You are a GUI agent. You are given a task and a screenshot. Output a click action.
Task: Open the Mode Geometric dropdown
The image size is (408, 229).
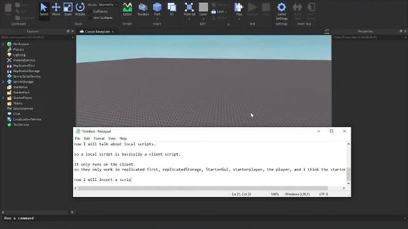108,4
